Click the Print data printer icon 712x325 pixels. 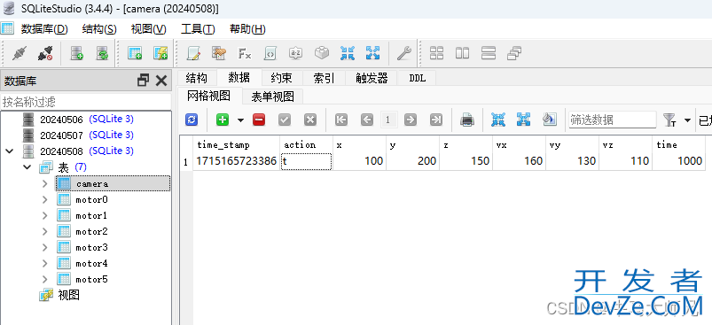[466, 120]
